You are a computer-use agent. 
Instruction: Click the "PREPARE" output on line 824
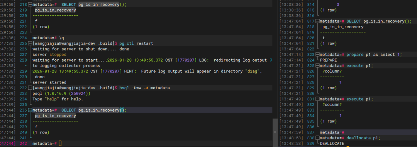(x=329, y=60)
